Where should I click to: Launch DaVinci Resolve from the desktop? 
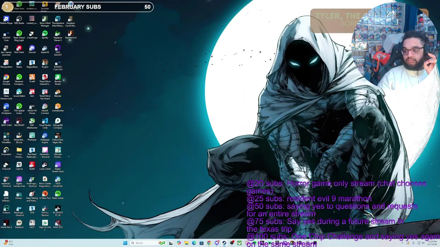[45, 211]
